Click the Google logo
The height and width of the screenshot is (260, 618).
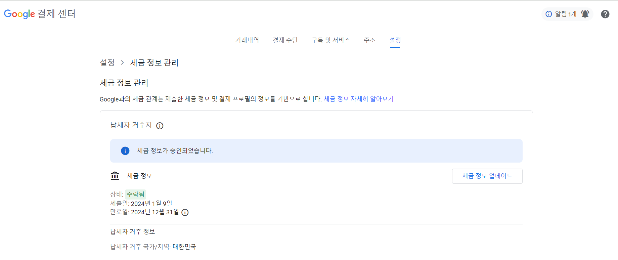(19, 14)
